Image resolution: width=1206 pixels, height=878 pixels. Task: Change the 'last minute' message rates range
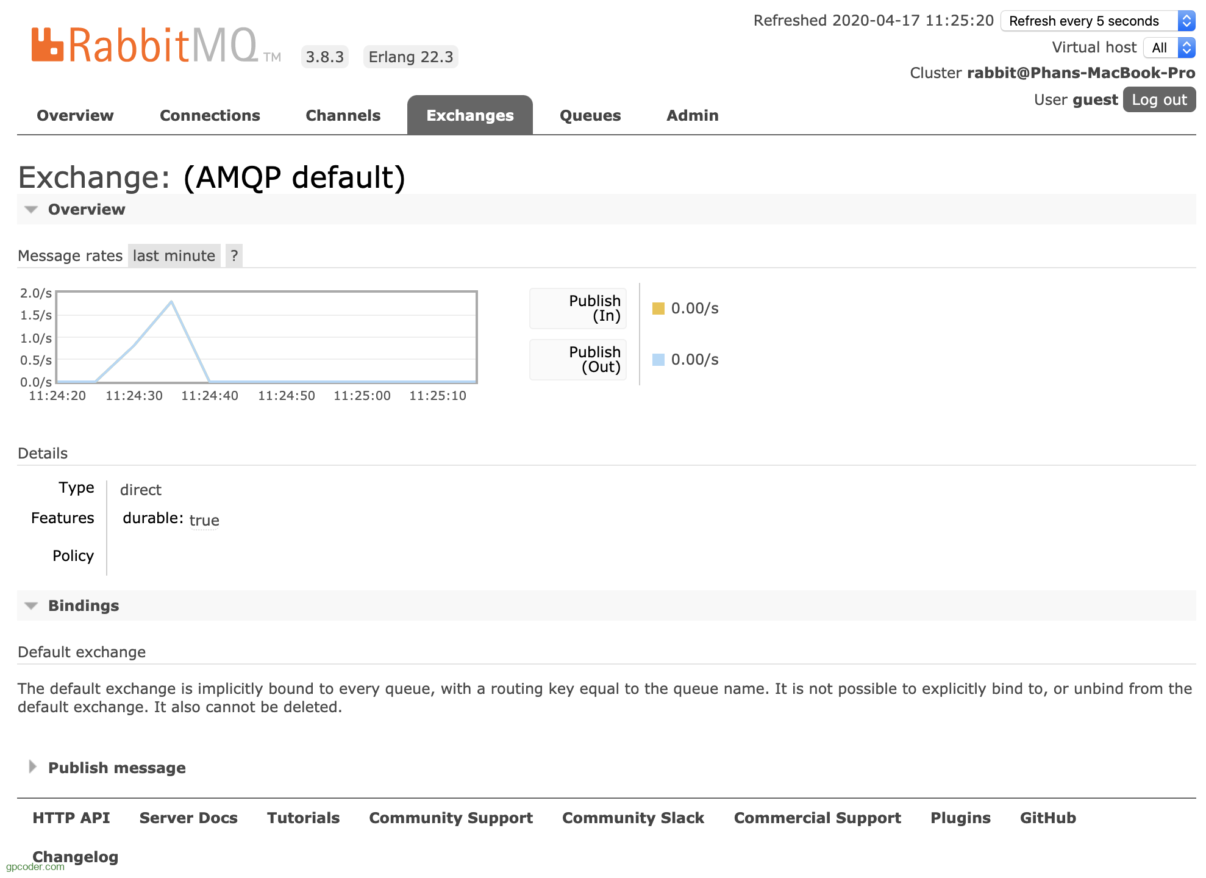(174, 255)
